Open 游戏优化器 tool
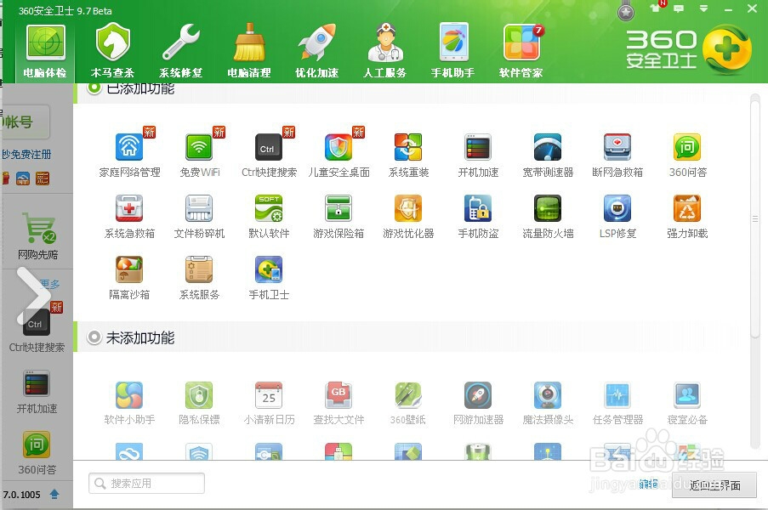 [x=408, y=217]
